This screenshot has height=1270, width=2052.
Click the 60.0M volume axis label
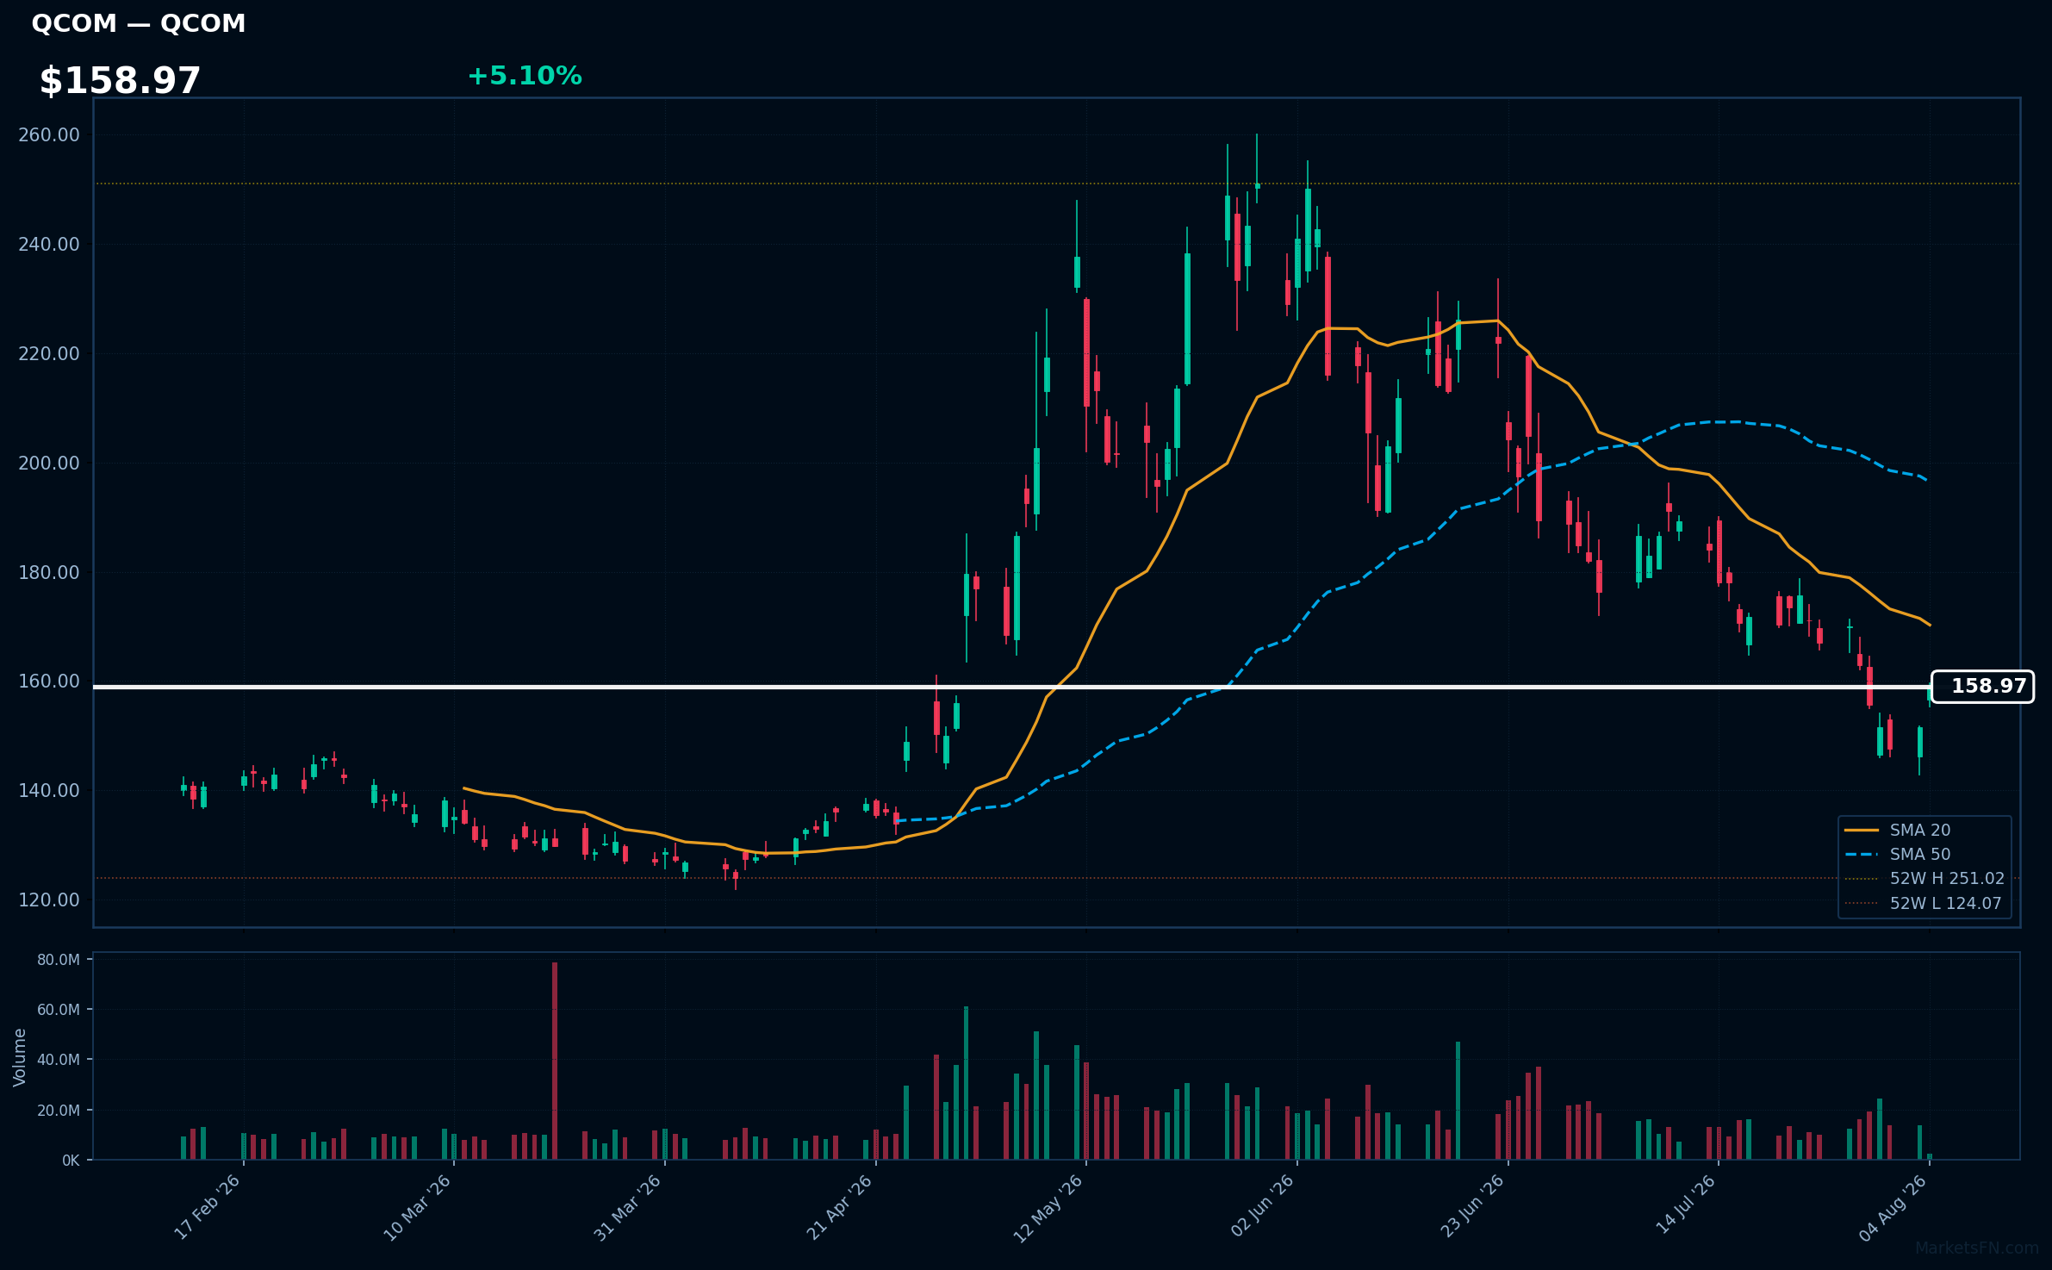(59, 1010)
